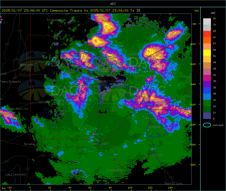Click the 'Salinas' map label
Image resolution: width=226 pixels, height=191 pixels.
pos(43,102)
